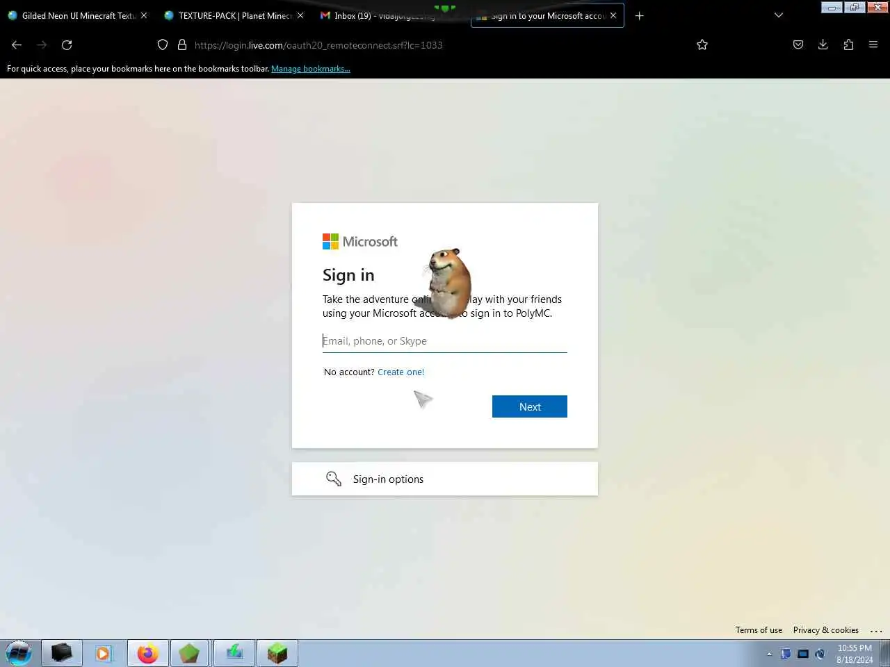The width and height of the screenshot is (890, 667).
Task: Open the Firefox downloads panel
Action: coord(823,45)
